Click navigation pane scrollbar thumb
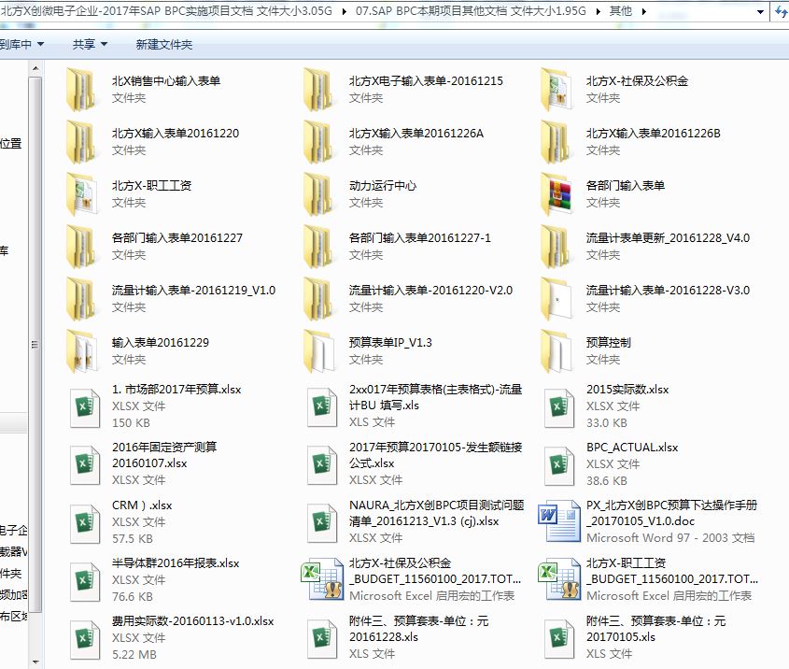The width and height of the screenshot is (789, 669). 35,345
